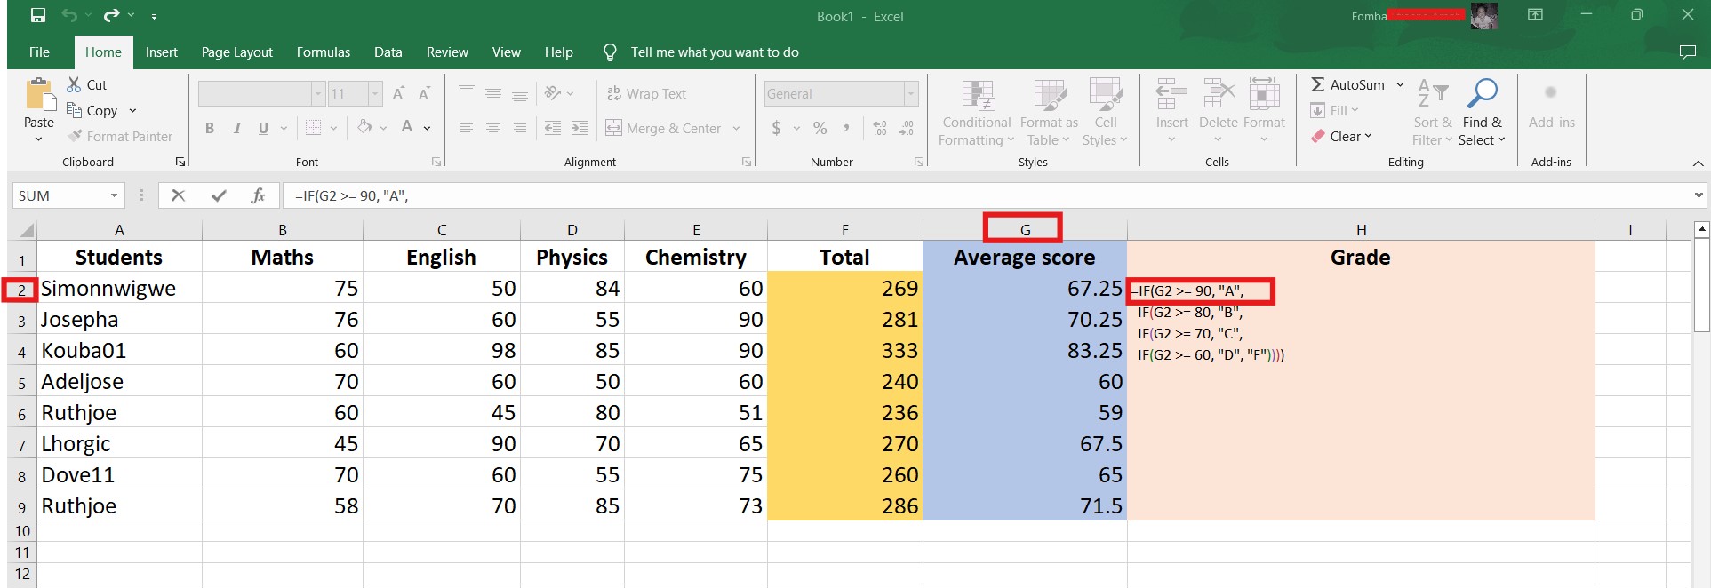1711x588 pixels.
Task: Expand the Name Box dropdown showing SUM
Action: pyautogui.click(x=114, y=195)
